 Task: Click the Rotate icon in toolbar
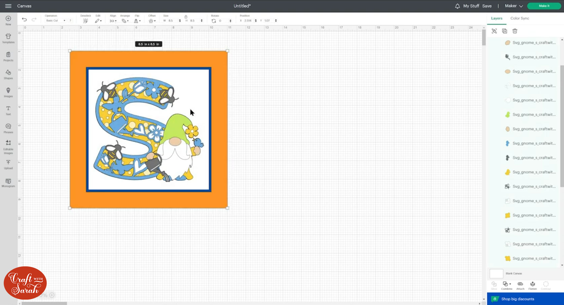(x=214, y=21)
